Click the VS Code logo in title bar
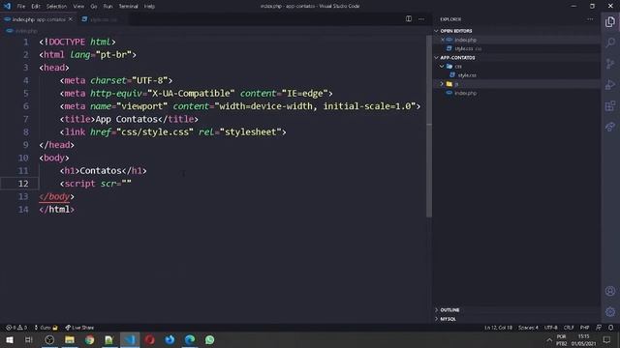Screen dimensions: 620x348 click(7, 6)
